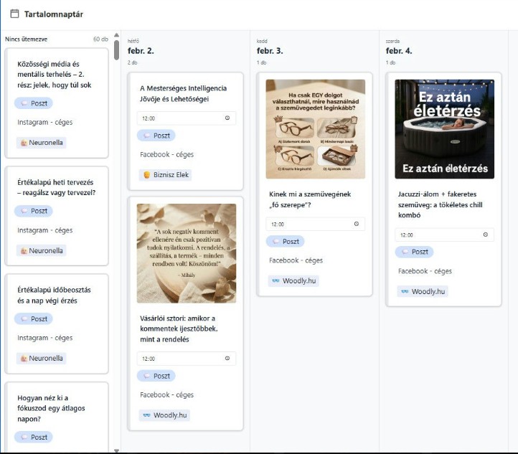Image resolution: width=518 pixels, height=454 pixels.
Task: Open the 12:00 time field on the Jacuzzi-álom card
Action: pos(444,235)
